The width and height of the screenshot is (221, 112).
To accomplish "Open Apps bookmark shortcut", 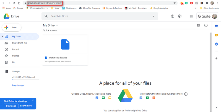I will coord(6,8).
